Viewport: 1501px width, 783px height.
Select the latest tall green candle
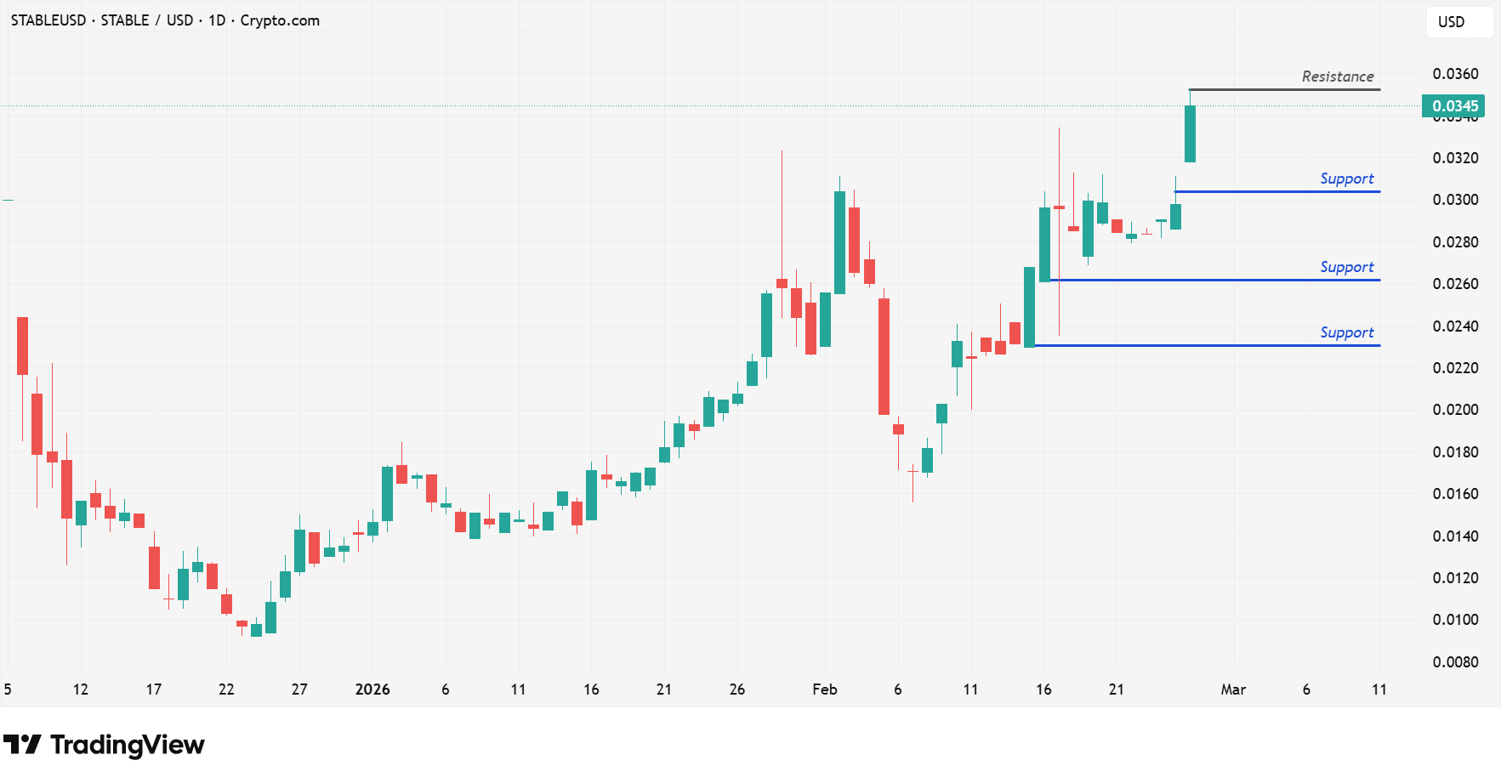(1190, 133)
